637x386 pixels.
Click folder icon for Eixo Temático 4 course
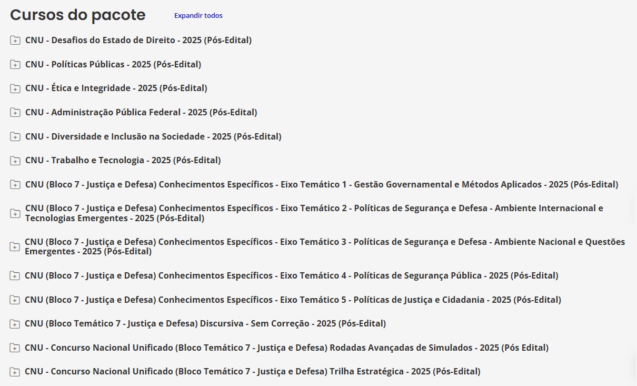click(15, 276)
